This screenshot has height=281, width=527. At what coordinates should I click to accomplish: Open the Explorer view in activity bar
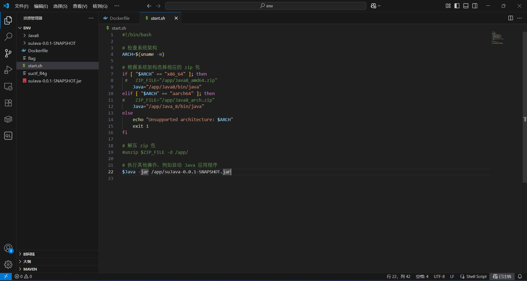[8, 20]
